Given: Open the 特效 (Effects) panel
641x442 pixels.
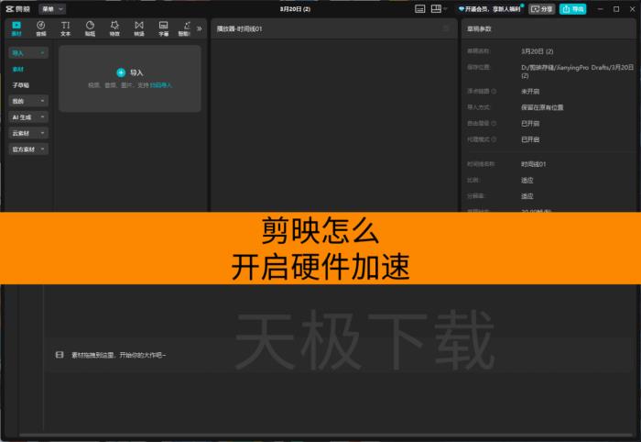Looking at the screenshot, I should [x=114, y=28].
